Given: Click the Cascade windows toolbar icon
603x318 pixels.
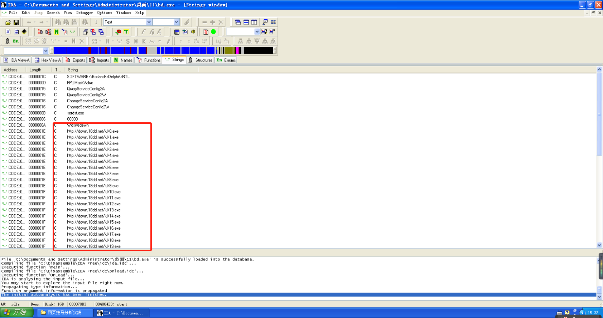Looking at the screenshot, I should 238,22.
